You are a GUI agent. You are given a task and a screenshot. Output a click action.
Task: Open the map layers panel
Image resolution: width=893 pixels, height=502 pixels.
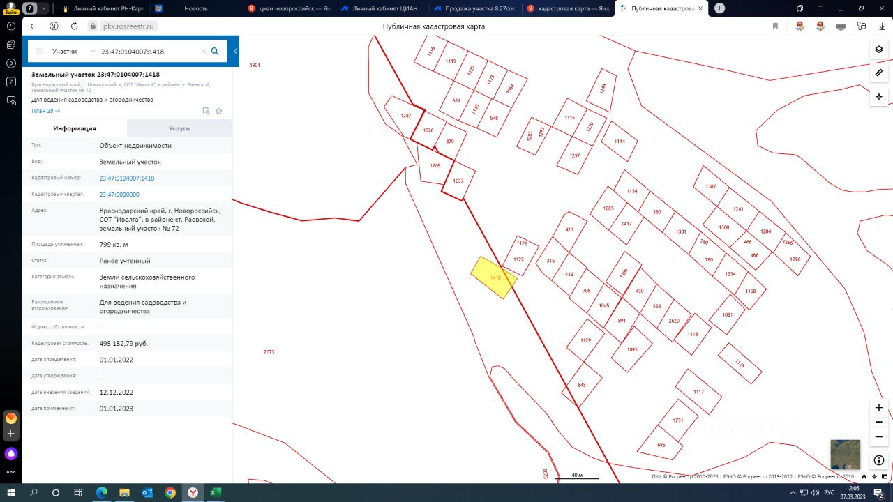point(879,50)
